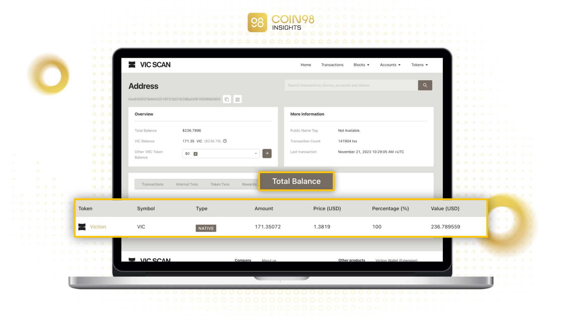Open Transactions in top navigation
The height and width of the screenshot is (316, 562).
pos(332,65)
